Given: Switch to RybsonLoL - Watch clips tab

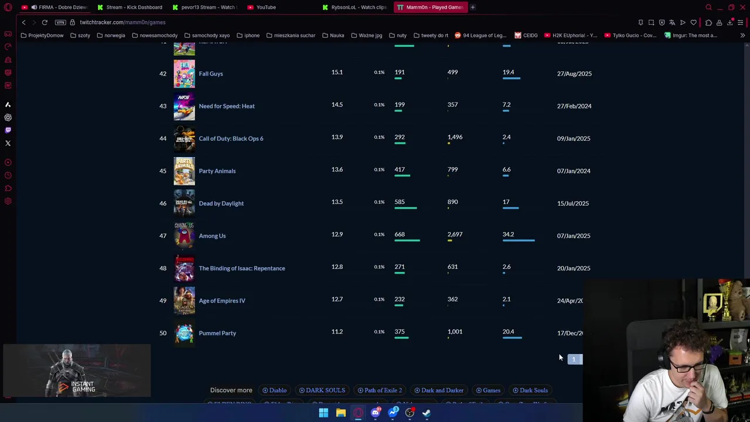Looking at the screenshot, I should [355, 7].
